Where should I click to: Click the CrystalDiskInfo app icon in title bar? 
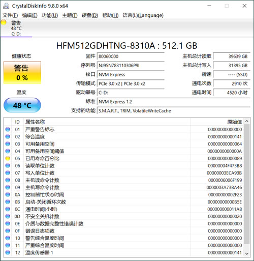pos(6,6)
